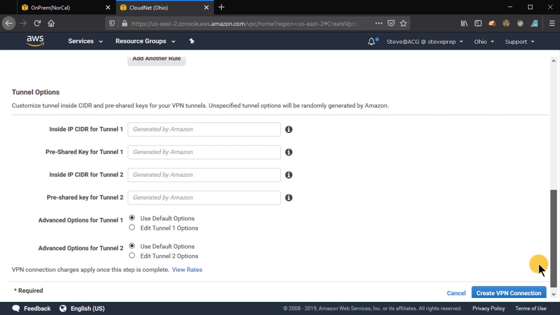Open the View Rates link

point(187,270)
